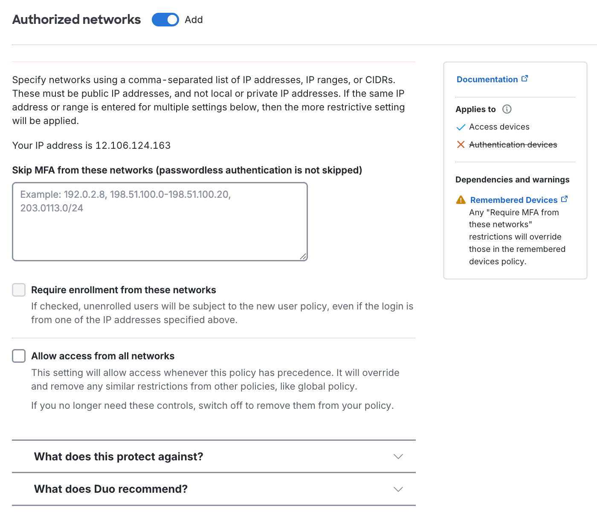
Task: Click the blue checkmark beside Access devices
Action: click(461, 127)
